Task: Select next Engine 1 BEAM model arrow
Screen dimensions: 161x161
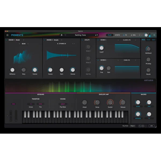Action: [x=28, y=44]
